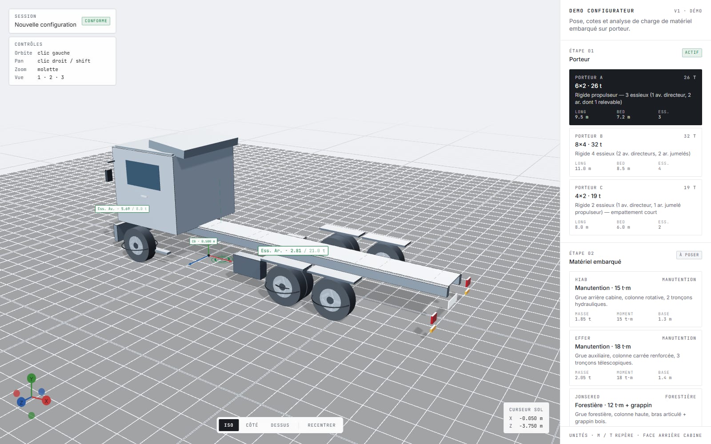The width and height of the screenshot is (711, 444).
Task: Select EFFER Manutention · 18 t·m crane card
Action: point(635,358)
